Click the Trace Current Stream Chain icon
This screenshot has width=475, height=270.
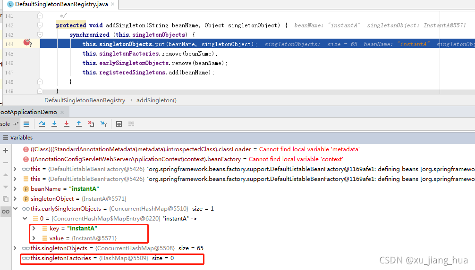point(131,124)
